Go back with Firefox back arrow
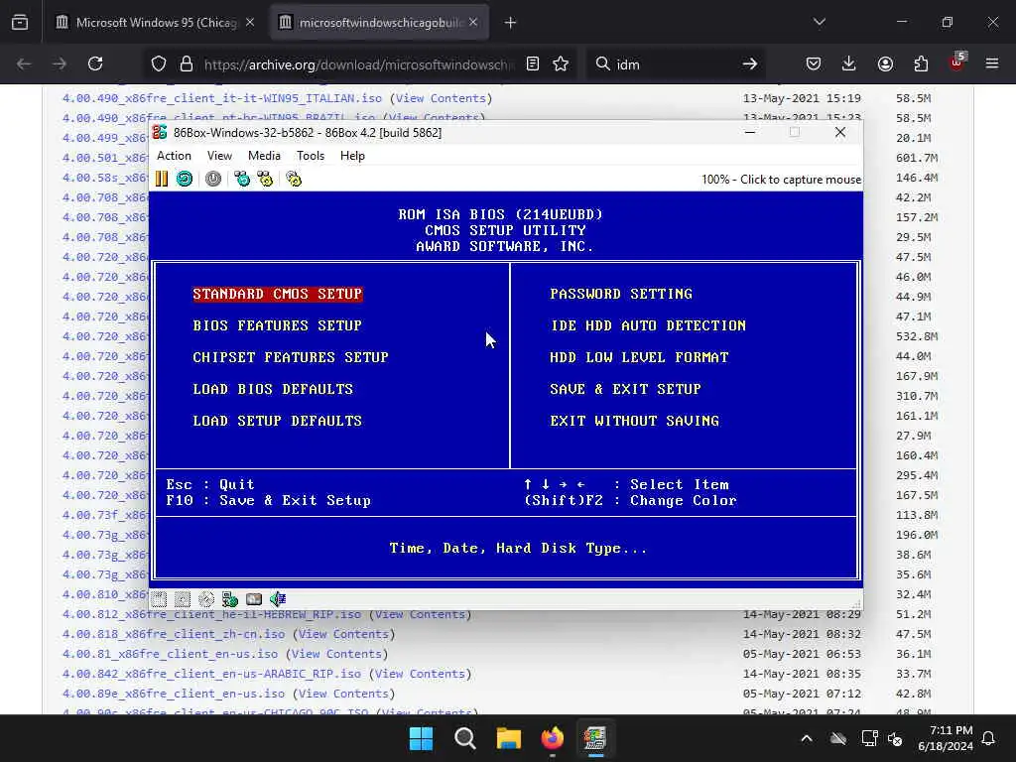This screenshot has width=1016, height=762. pyautogui.click(x=24, y=63)
